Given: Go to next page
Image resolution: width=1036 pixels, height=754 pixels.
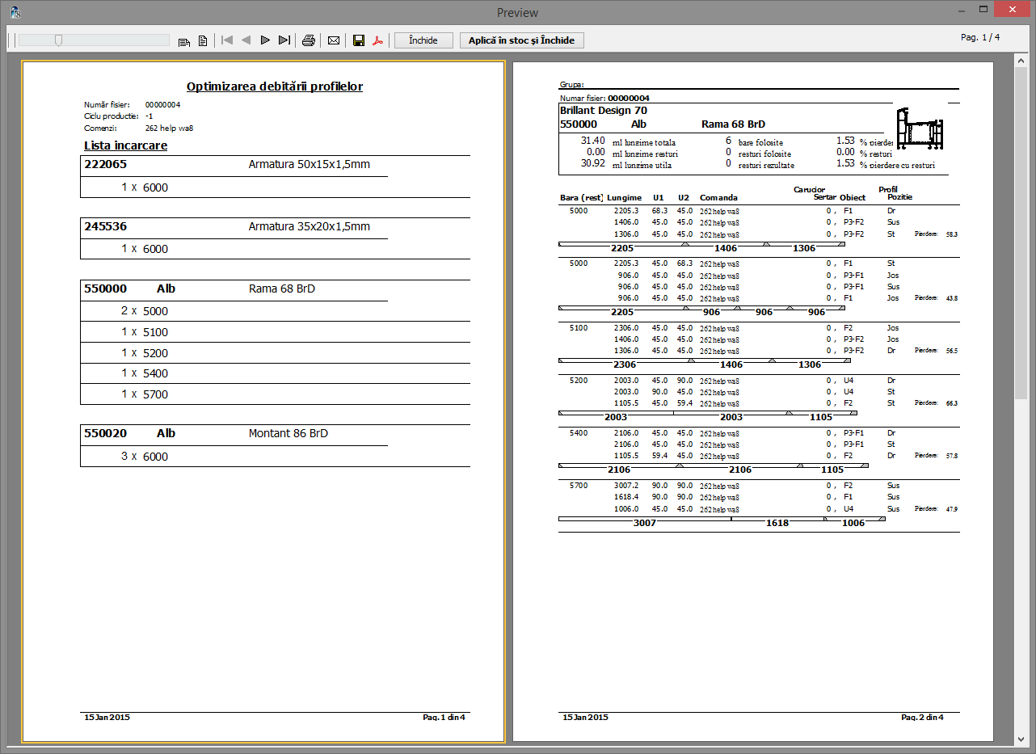Looking at the screenshot, I should tap(264, 40).
